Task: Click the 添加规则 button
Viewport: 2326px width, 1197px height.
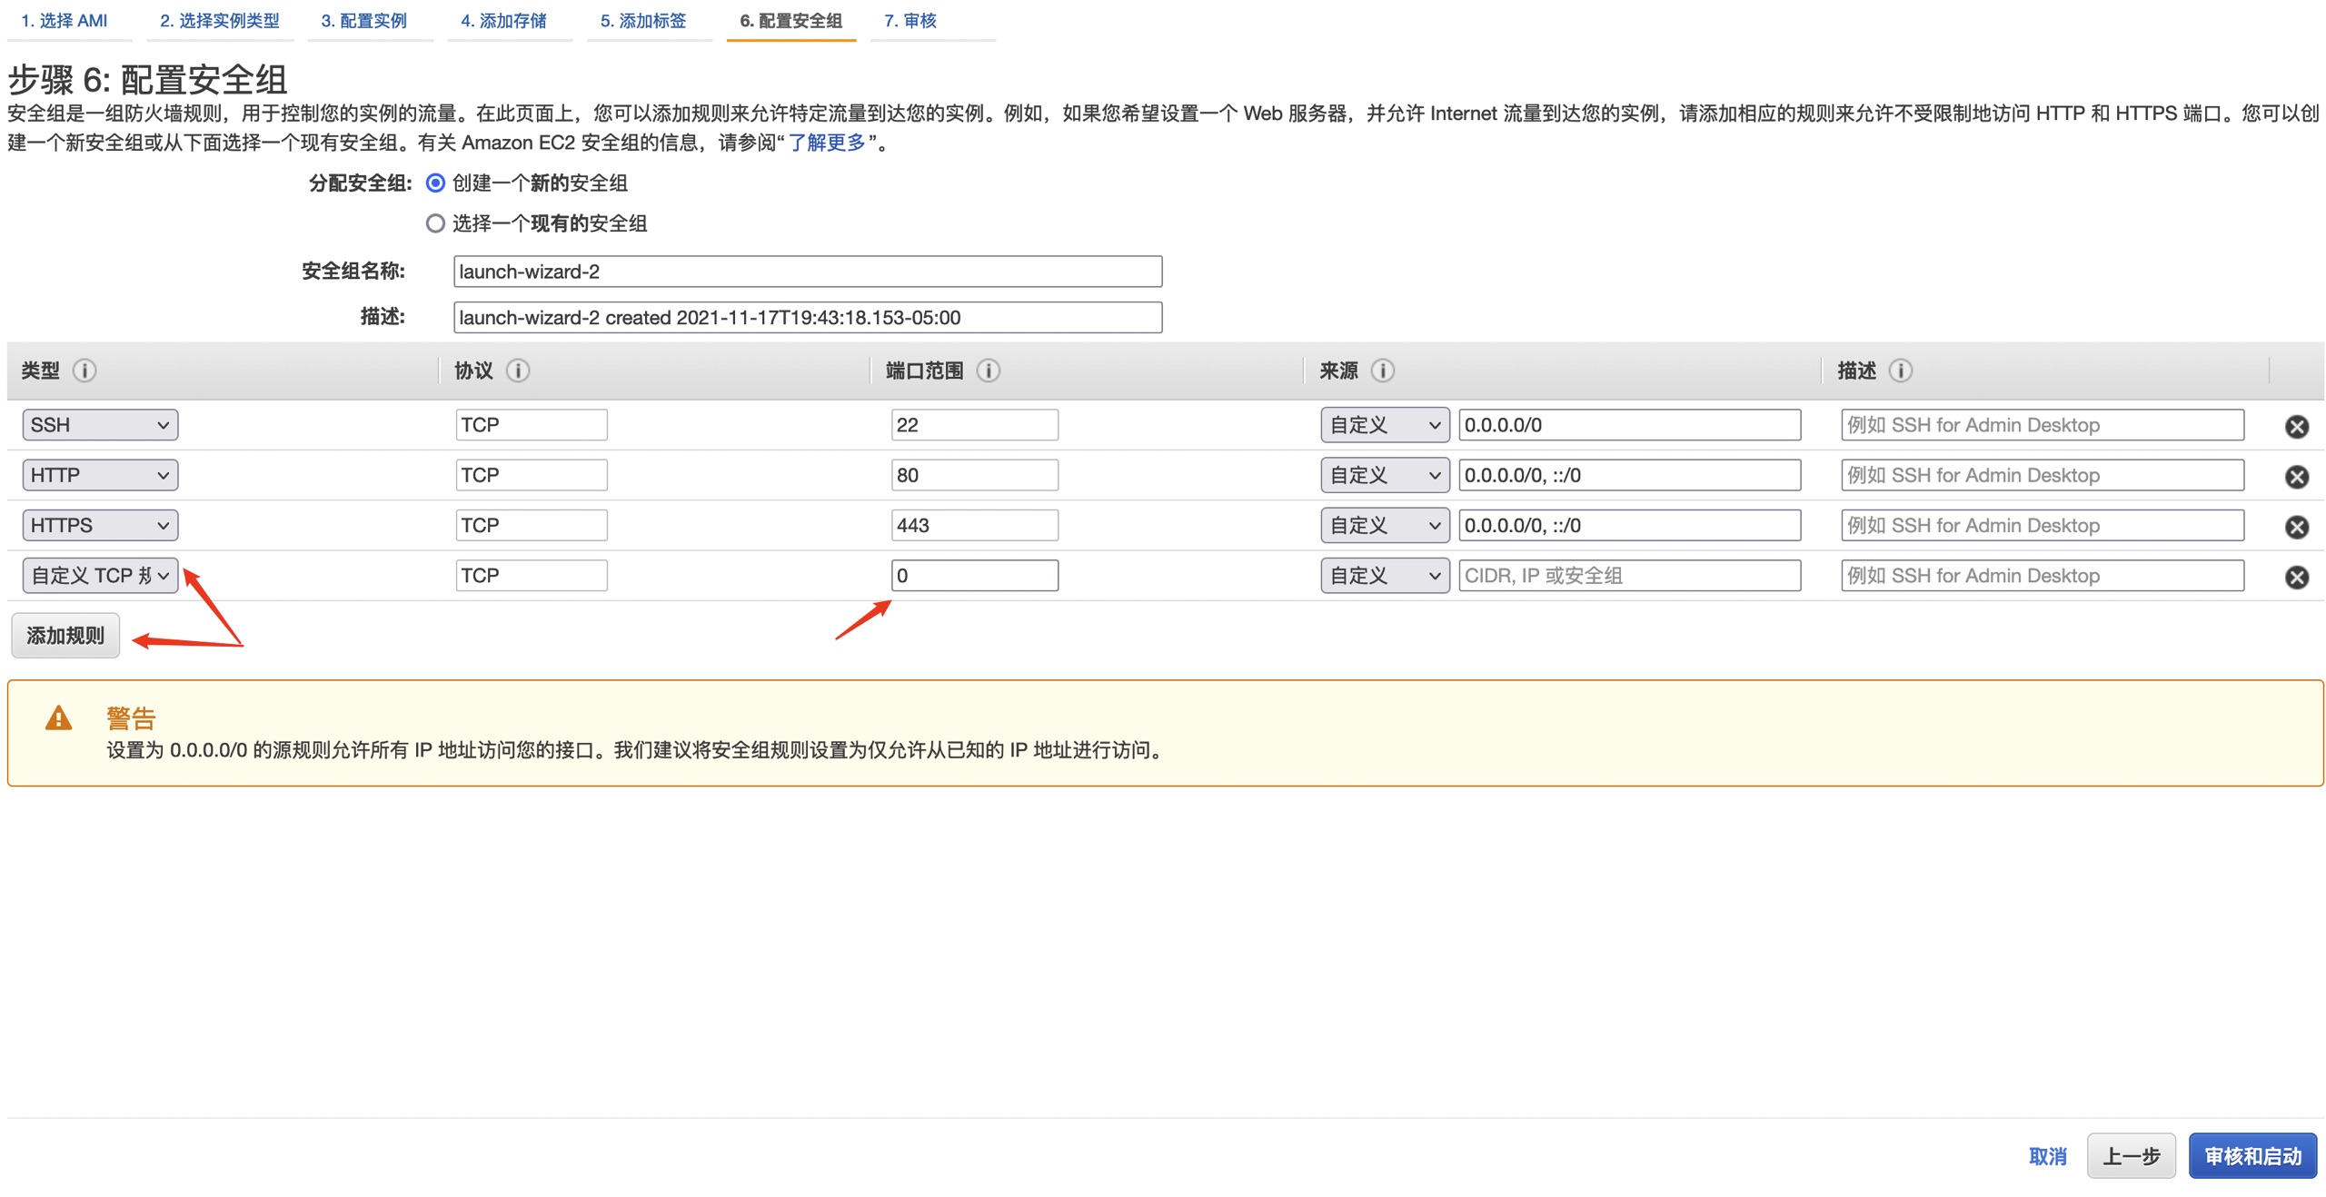Action: pos(65,636)
